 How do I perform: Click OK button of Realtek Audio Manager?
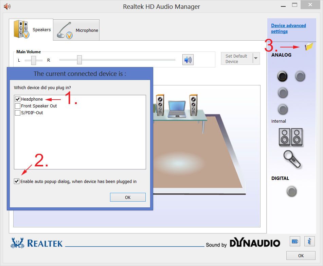pos(301,255)
